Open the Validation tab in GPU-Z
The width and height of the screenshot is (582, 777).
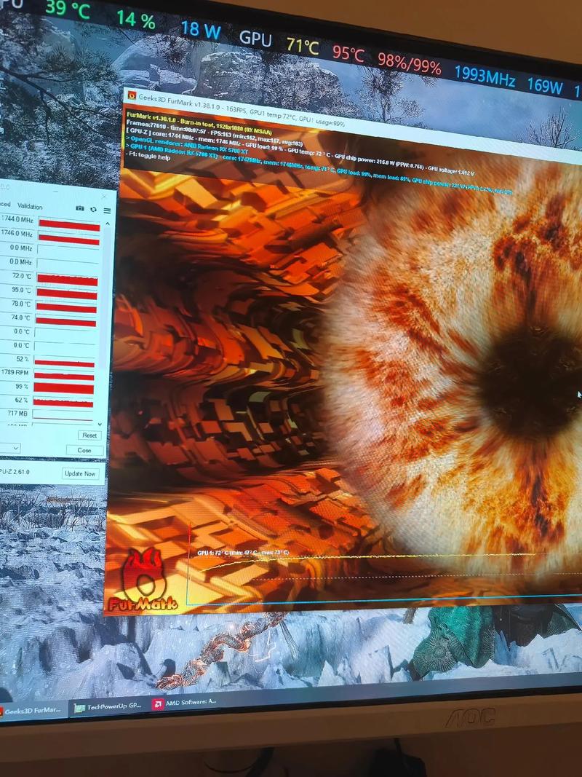(x=30, y=206)
